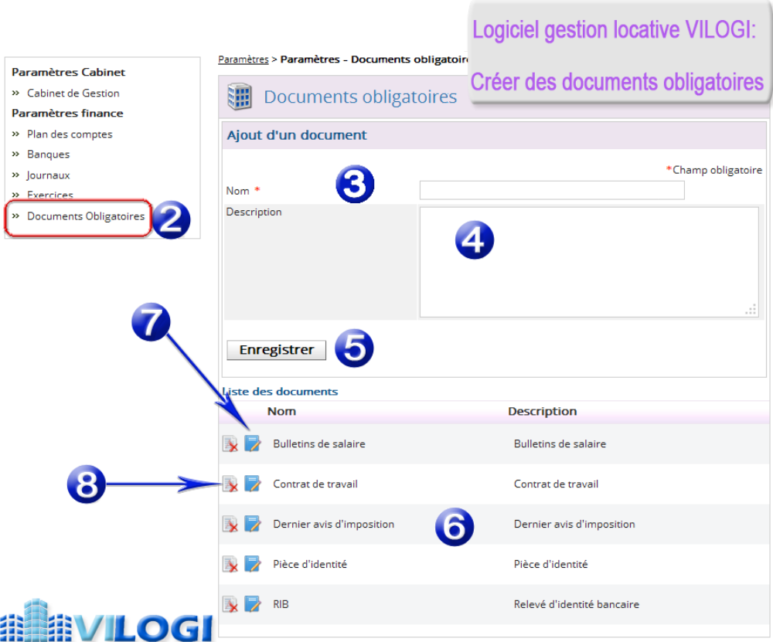This screenshot has width=773, height=642.
Task: Click the 'Pièce d'identité' description cell
Action: 550,564
